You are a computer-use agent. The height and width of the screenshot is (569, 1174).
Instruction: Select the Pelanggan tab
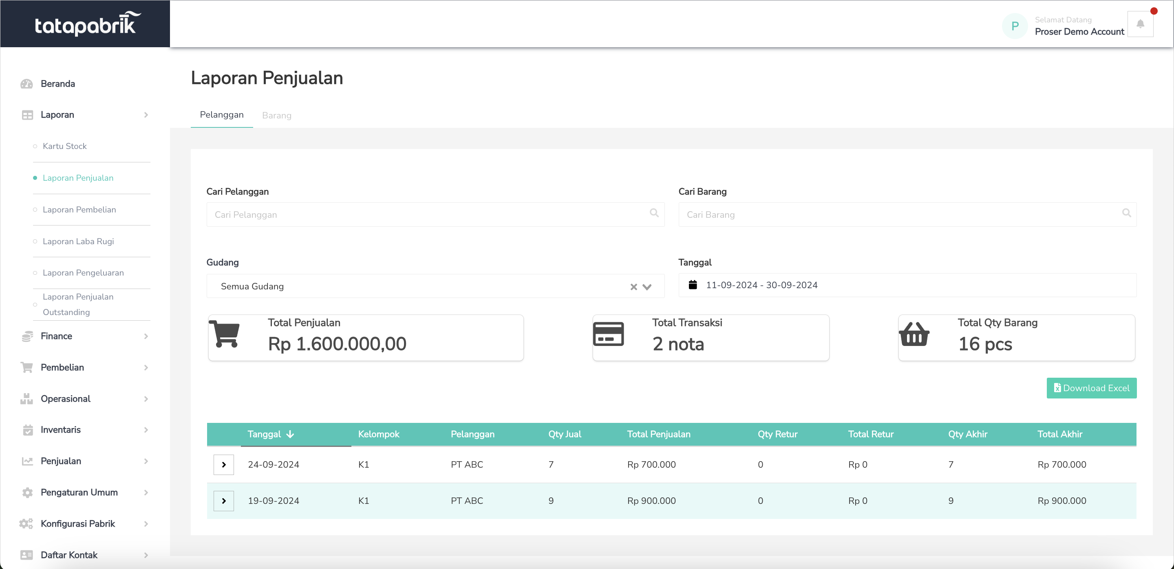pos(221,115)
